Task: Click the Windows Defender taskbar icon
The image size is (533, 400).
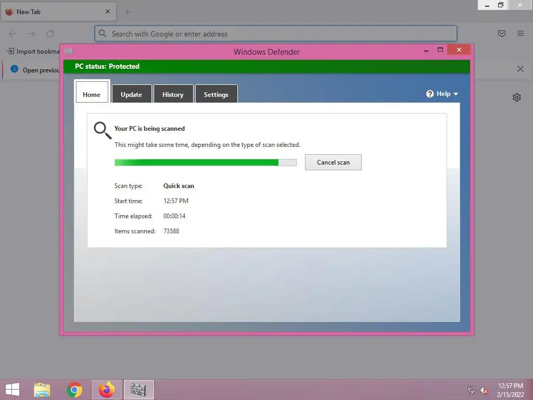Action: (x=138, y=390)
